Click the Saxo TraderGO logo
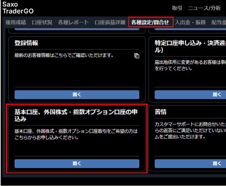The width and height of the screenshot is (226, 186). click(x=18, y=8)
